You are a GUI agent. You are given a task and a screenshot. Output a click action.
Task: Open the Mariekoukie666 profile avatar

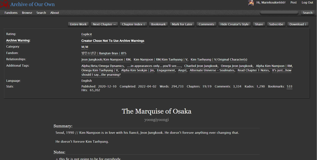pos(251,3)
